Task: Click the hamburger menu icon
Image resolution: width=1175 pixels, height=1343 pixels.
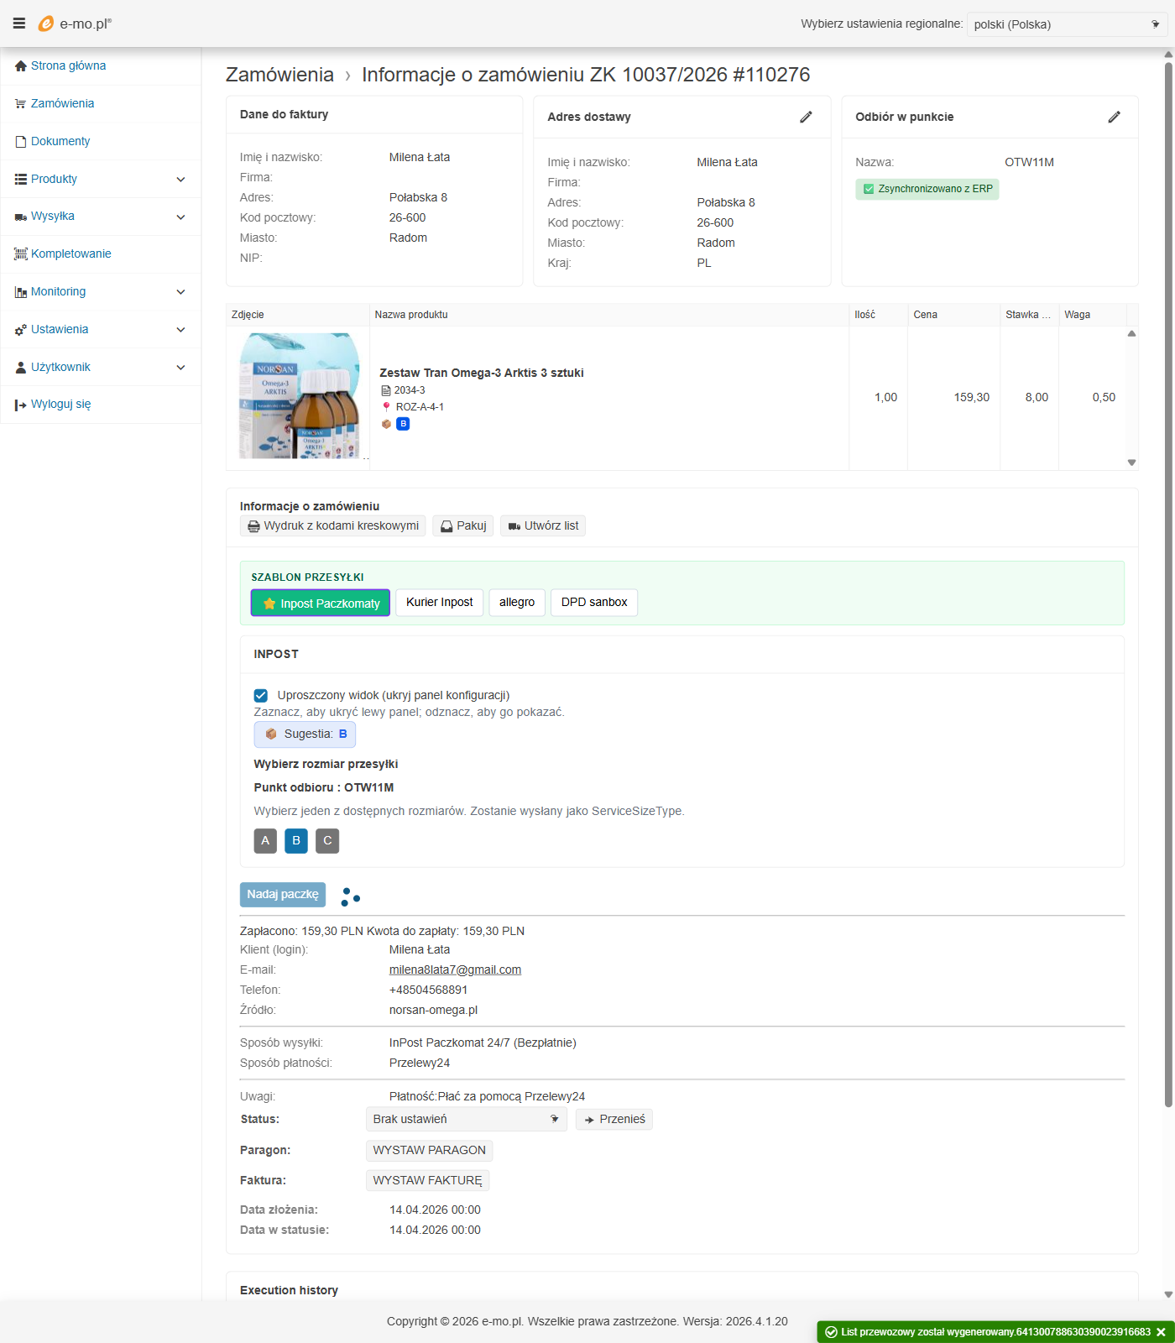Action: tap(19, 24)
